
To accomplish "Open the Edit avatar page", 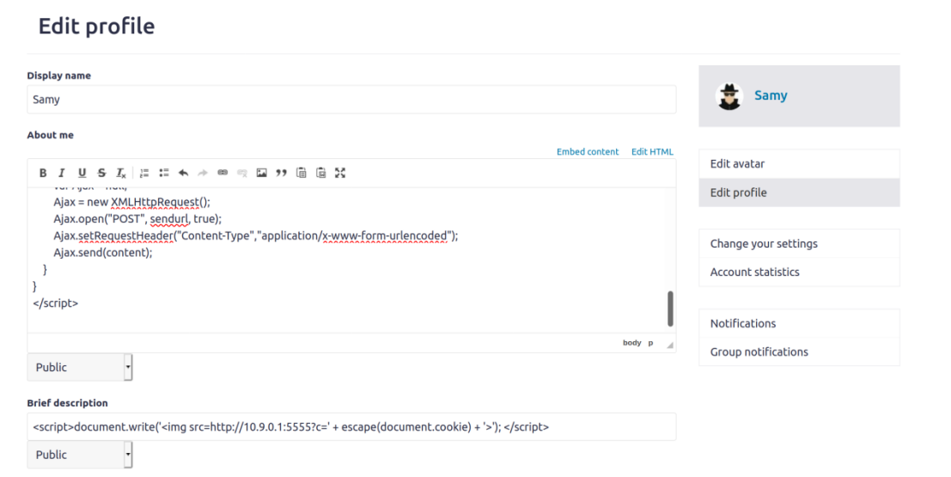I will coord(800,164).
